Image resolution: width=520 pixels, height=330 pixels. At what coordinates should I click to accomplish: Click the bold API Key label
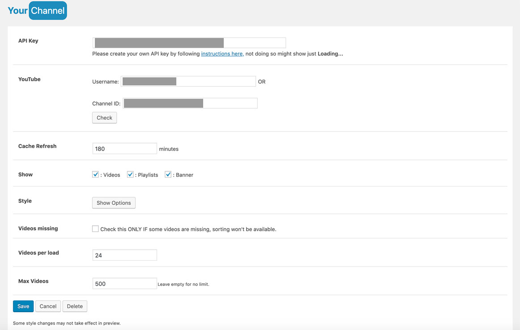[28, 41]
